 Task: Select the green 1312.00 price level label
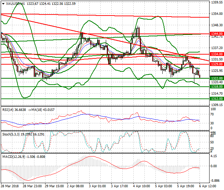click(x=217, y=99)
